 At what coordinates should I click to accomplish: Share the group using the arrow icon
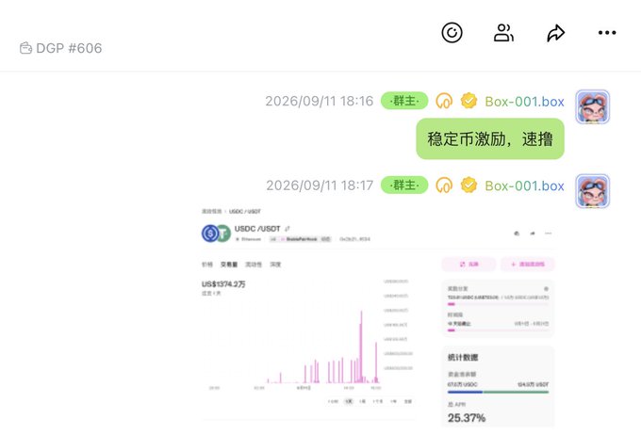click(555, 33)
